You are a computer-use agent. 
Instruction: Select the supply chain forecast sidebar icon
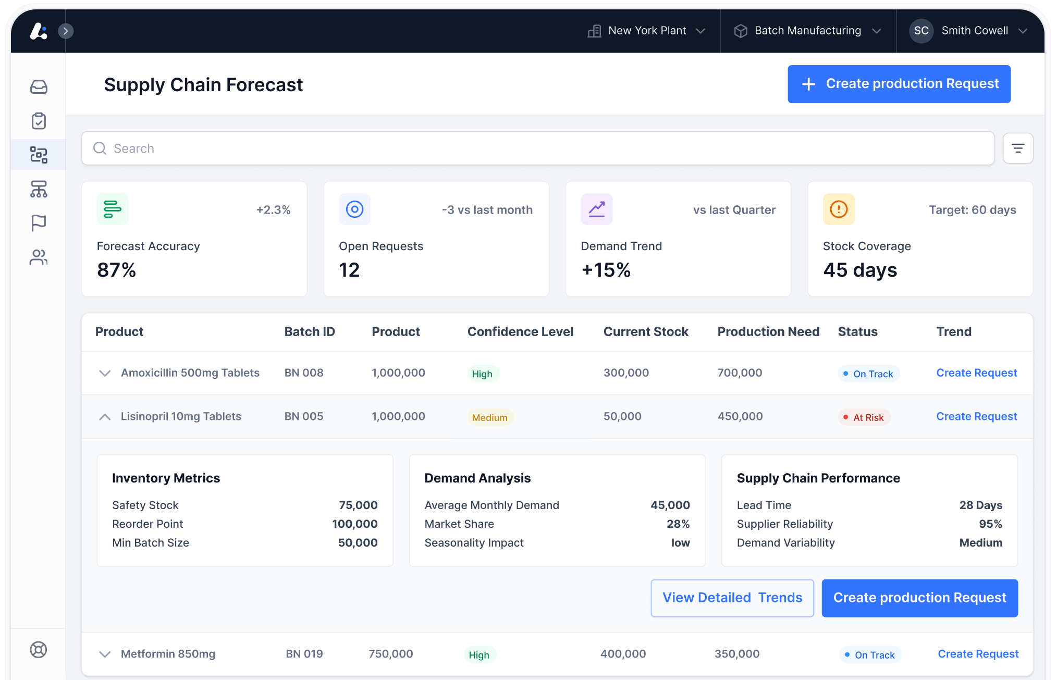pyautogui.click(x=39, y=155)
